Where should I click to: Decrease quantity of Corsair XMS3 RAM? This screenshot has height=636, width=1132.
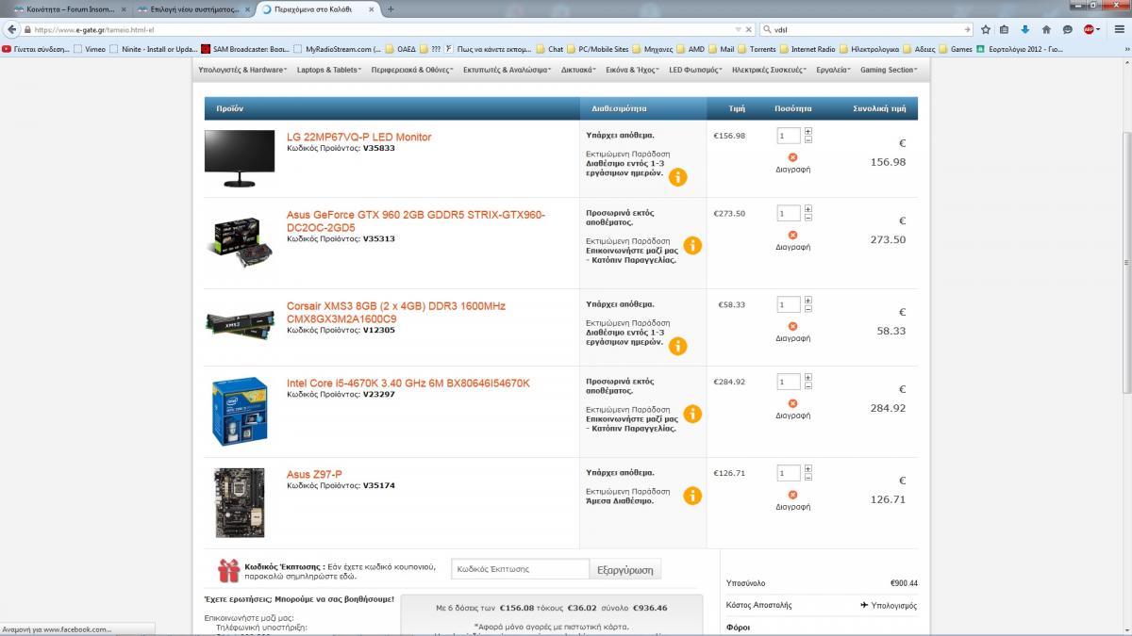pos(808,308)
